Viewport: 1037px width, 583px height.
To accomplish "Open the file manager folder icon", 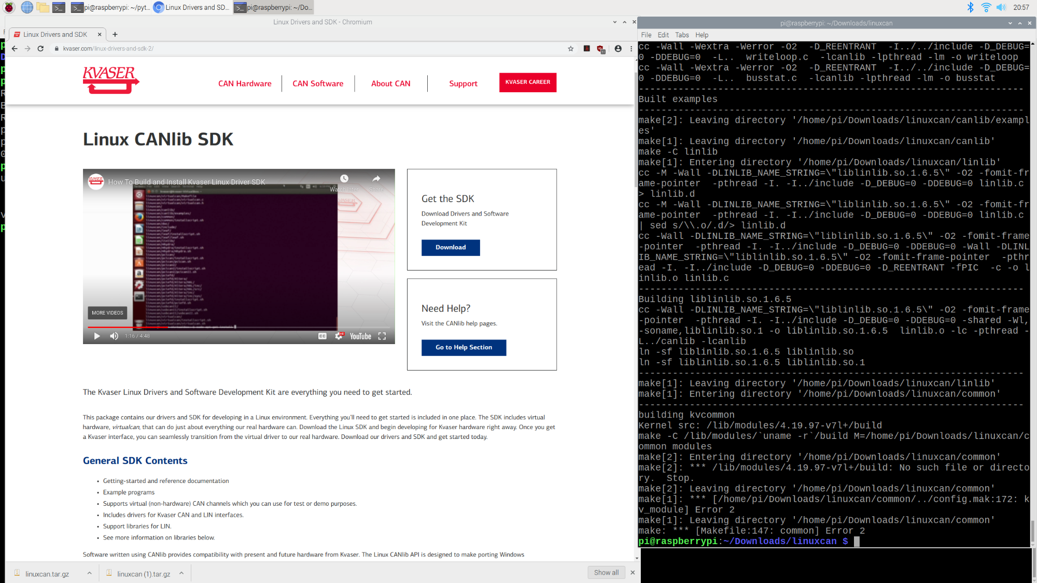I will click(43, 7).
